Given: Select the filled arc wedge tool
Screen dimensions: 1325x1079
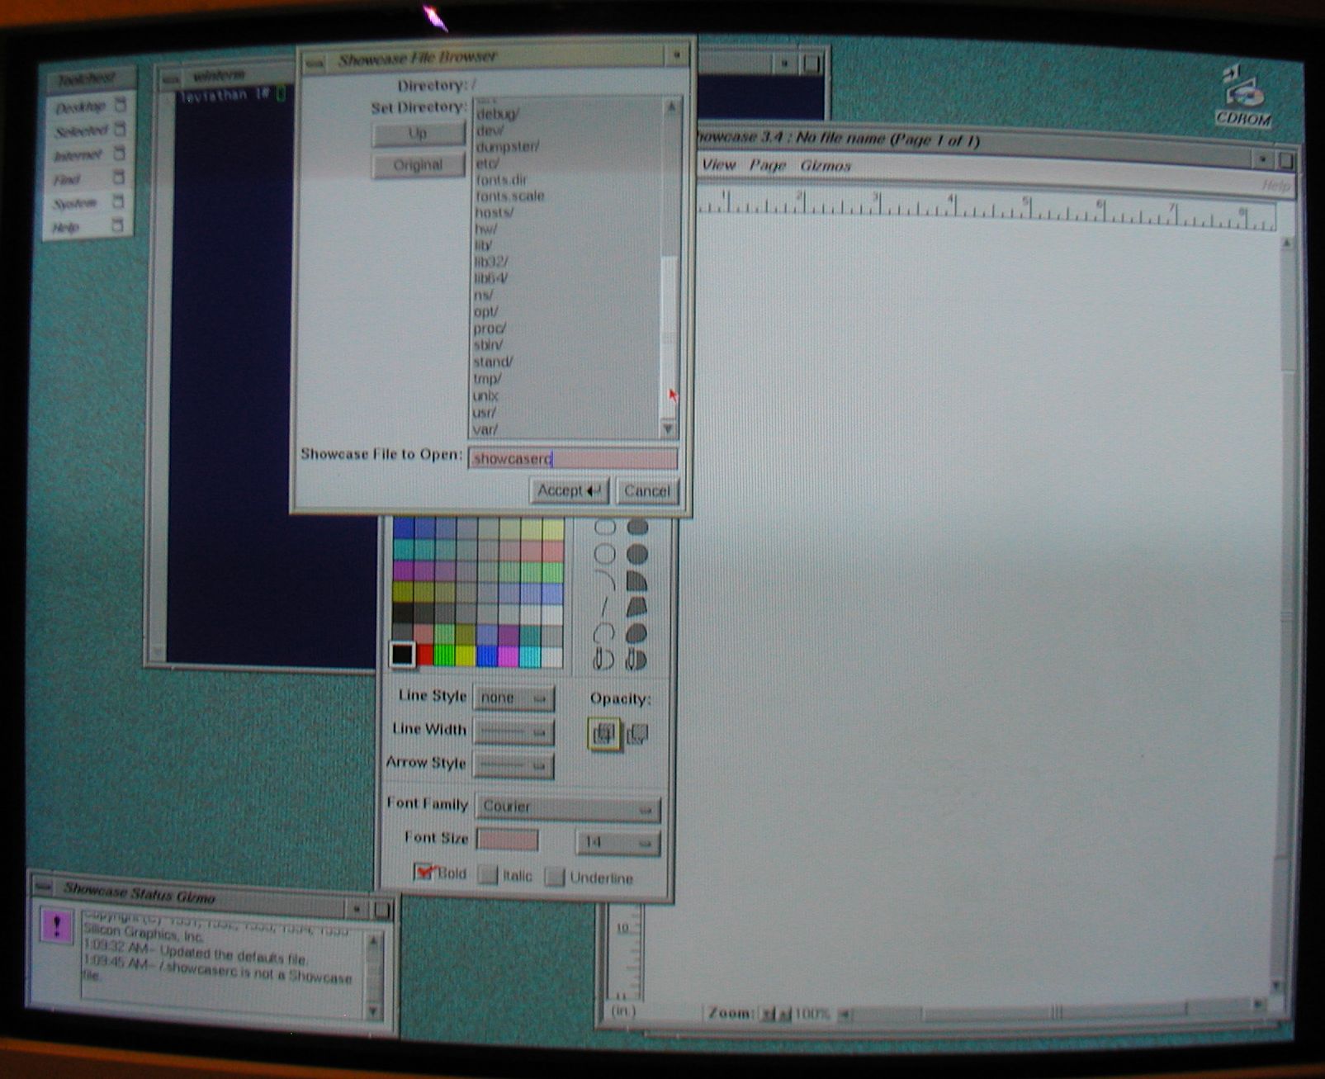Looking at the screenshot, I should coord(636,580).
